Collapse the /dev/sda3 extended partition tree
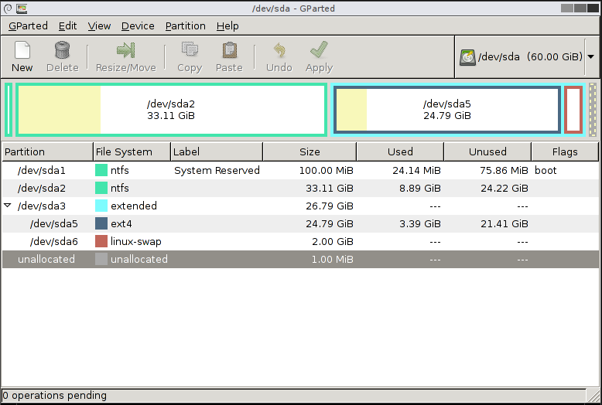Image resolution: width=602 pixels, height=405 pixels. click(x=8, y=206)
